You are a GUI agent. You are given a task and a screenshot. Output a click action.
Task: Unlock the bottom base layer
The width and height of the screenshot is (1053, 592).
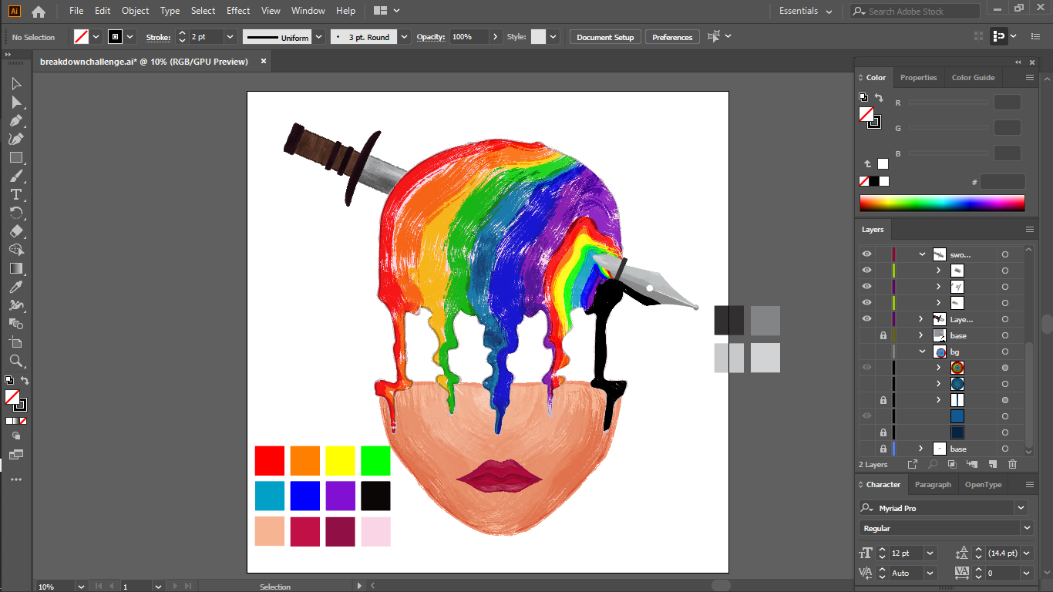(x=883, y=449)
